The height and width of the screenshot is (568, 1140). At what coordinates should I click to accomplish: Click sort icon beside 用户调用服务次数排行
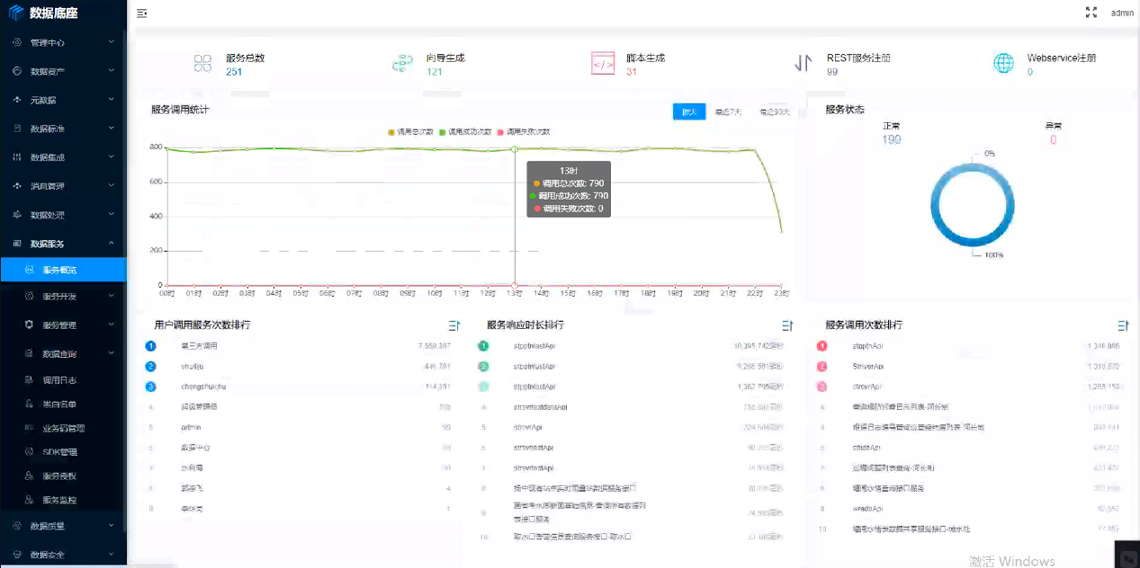(x=453, y=325)
